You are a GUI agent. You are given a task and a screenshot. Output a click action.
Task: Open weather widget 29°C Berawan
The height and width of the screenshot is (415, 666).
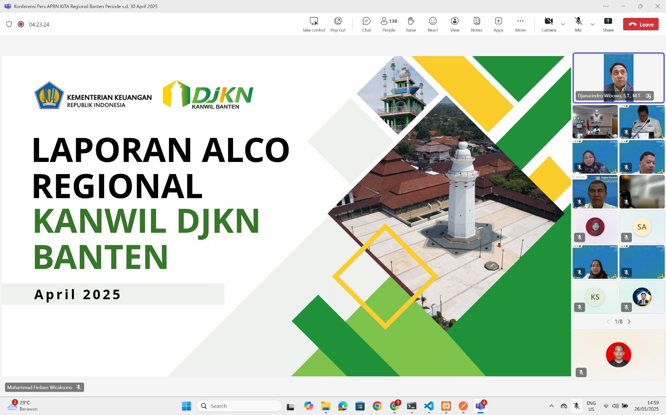point(23,406)
